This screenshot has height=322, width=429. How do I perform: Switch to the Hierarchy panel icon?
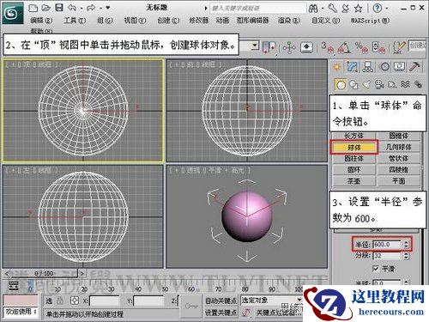(x=367, y=67)
